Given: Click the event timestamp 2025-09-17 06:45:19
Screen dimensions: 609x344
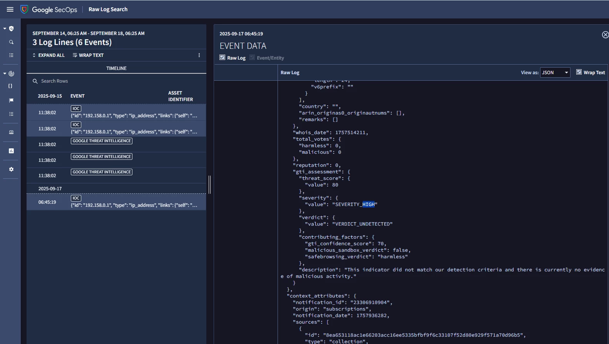Looking at the screenshot, I should coord(241,34).
